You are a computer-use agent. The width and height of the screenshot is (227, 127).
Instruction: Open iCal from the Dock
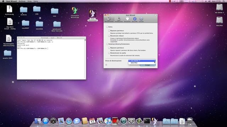point(92,121)
